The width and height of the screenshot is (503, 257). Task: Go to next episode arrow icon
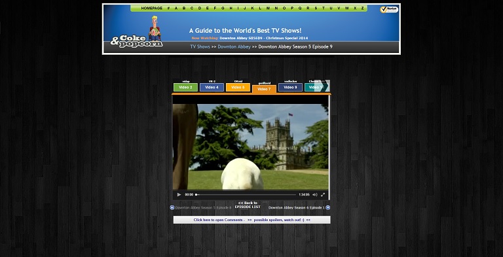click(x=328, y=208)
